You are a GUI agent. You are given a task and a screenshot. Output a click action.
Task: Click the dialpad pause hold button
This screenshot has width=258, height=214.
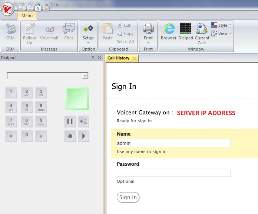[x=70, y=121]
